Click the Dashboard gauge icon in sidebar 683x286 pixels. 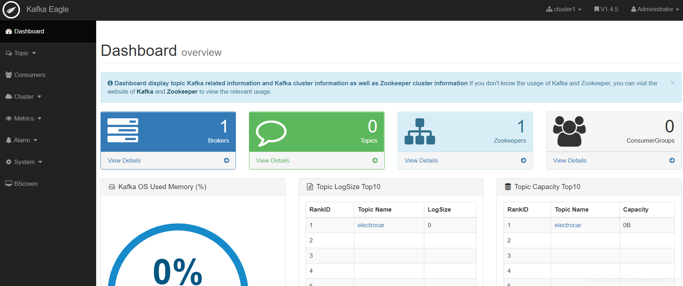point(9,32)
